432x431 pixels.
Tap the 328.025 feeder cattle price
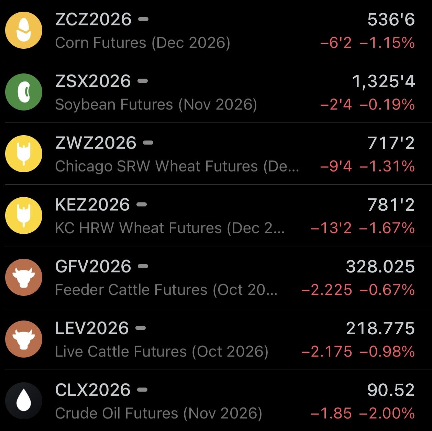point(380,267)
